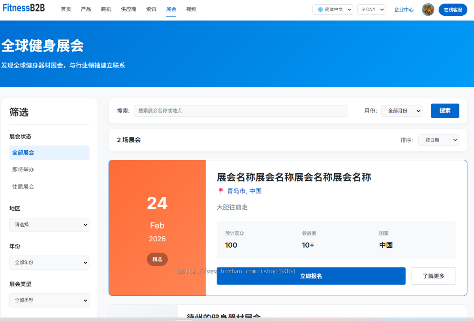Click the 全球健身展会 page heading
This screenshot has width=474, height=321.
point(43,46)
